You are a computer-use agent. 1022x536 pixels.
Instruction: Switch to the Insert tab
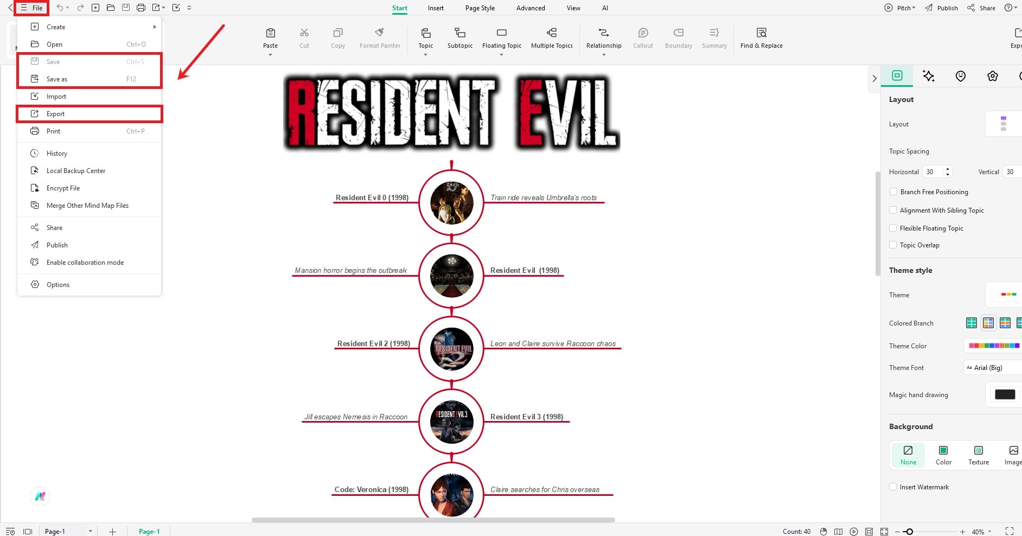(436, 8)
